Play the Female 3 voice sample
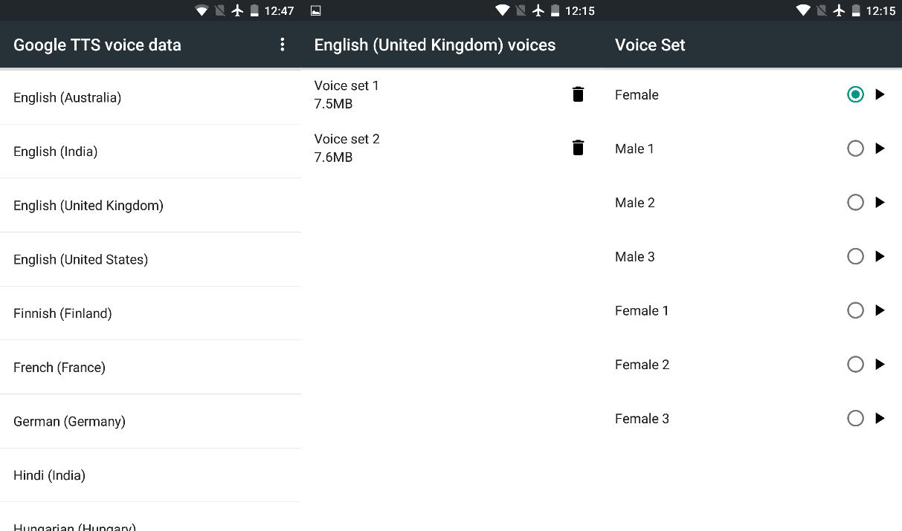This screenshot has height=531, width=902. click(880, 418)
